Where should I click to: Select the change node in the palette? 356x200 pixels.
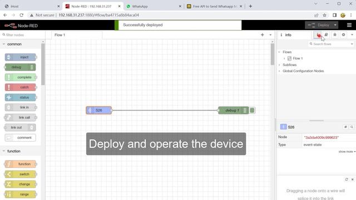pyautogui.click(x=21, y=184)
